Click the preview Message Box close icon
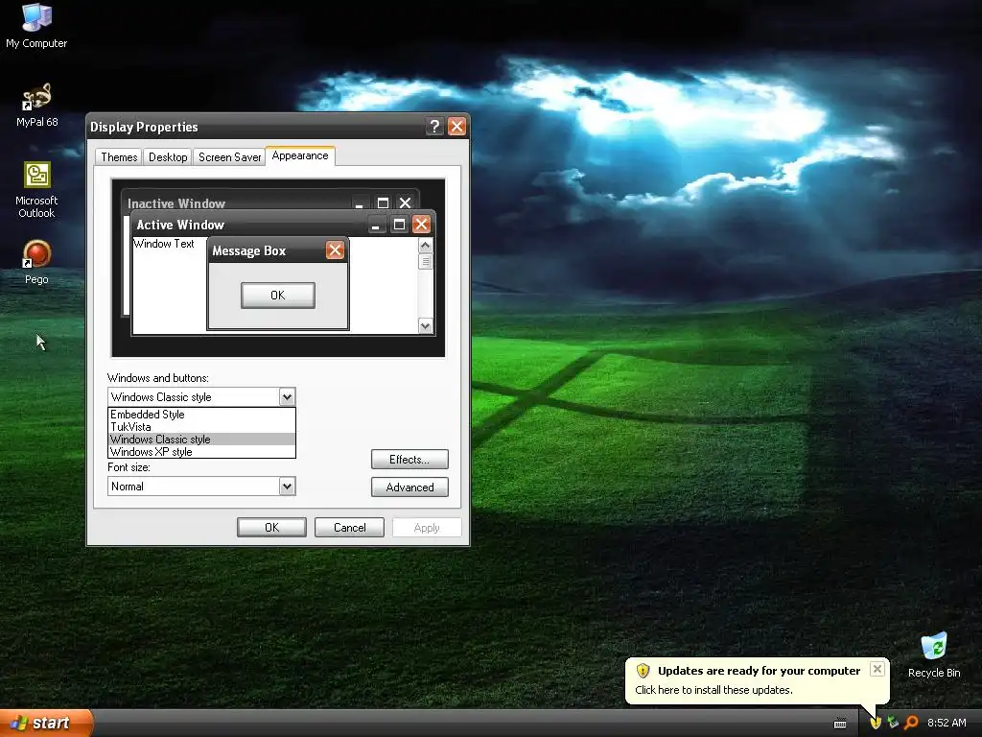 pyautogui.click(x=335, y=250)
